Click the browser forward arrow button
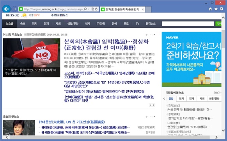Viewport: 227px width, 141px height. pos(14,9)
